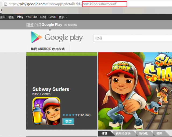The height and width of the screenshot is (137, 172).
Task: Open the Kiloo Games developer link
Action: pyautogui.click(x=41, y=94)
